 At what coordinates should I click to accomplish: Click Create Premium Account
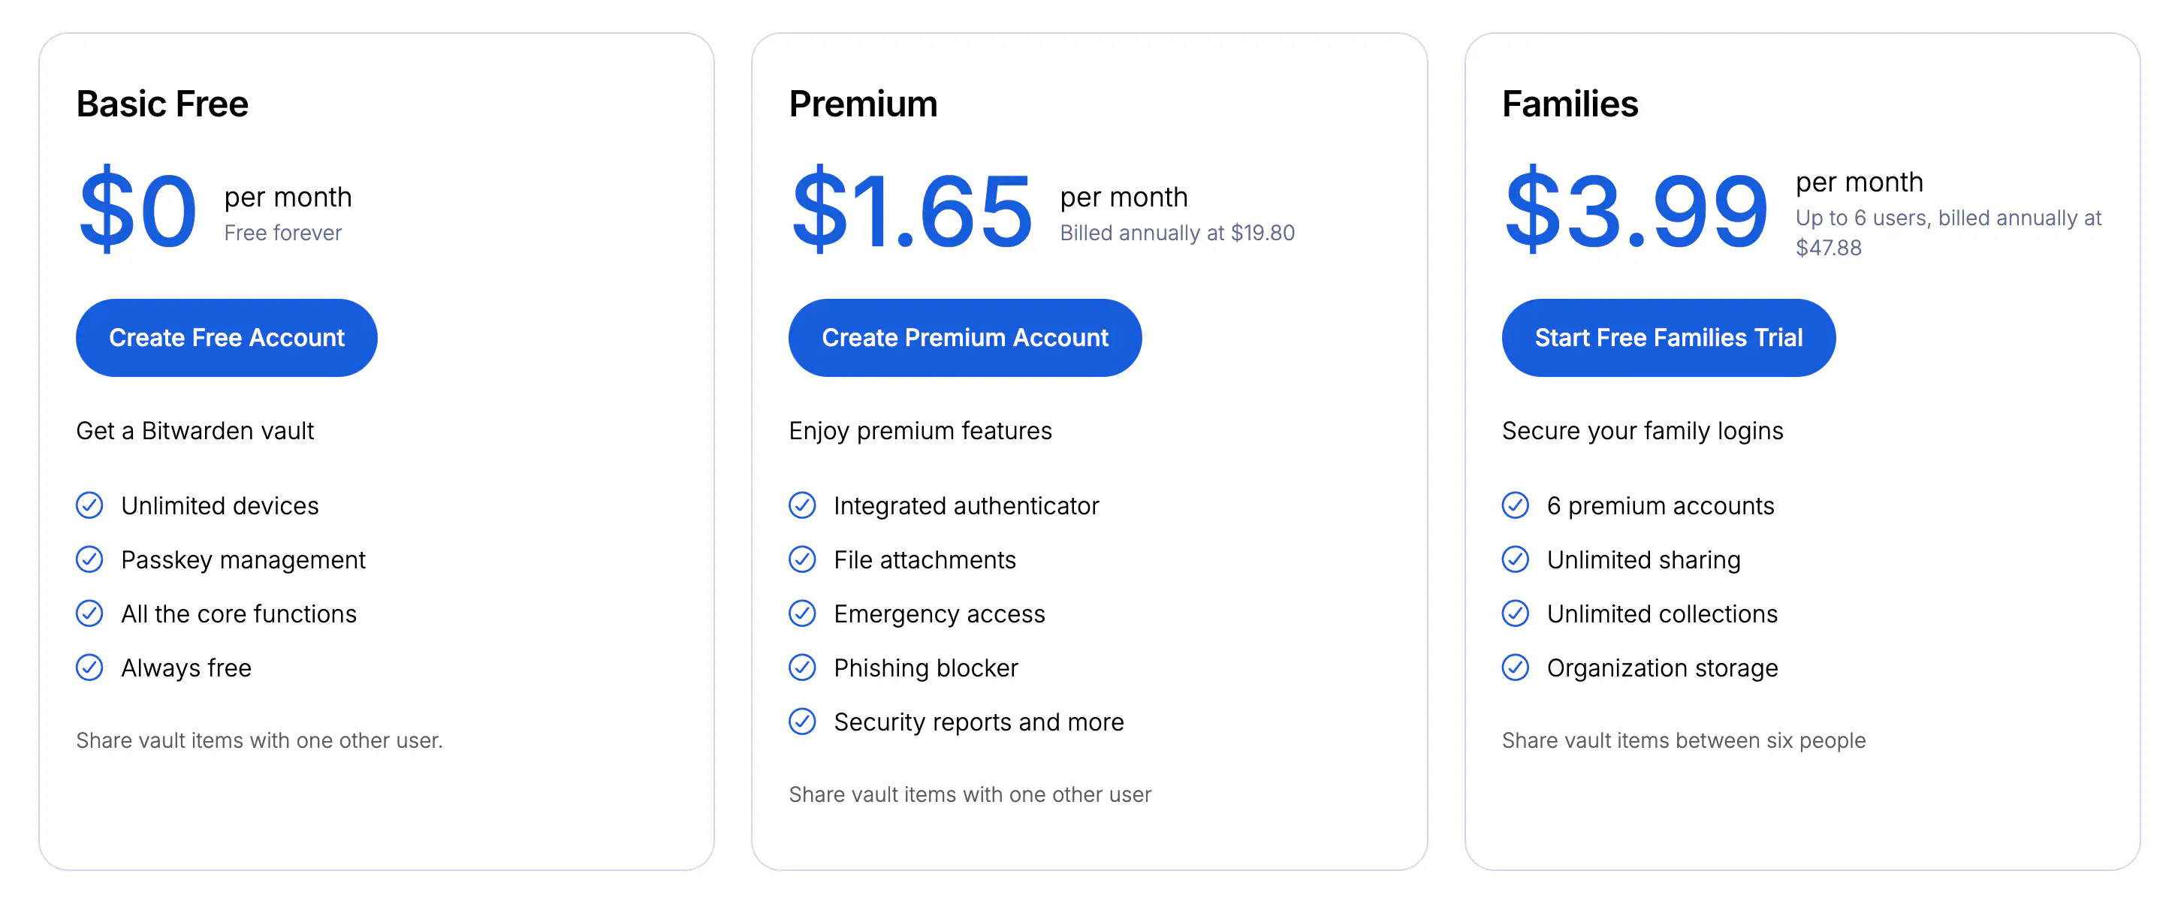[x=964, y=336]
